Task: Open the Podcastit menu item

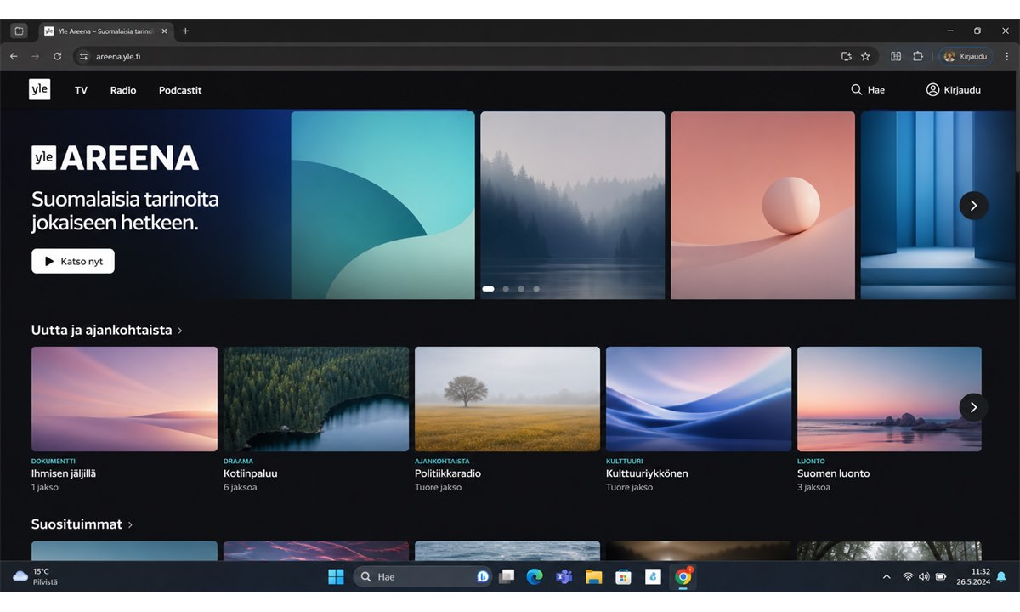Action: click(180, 89)
